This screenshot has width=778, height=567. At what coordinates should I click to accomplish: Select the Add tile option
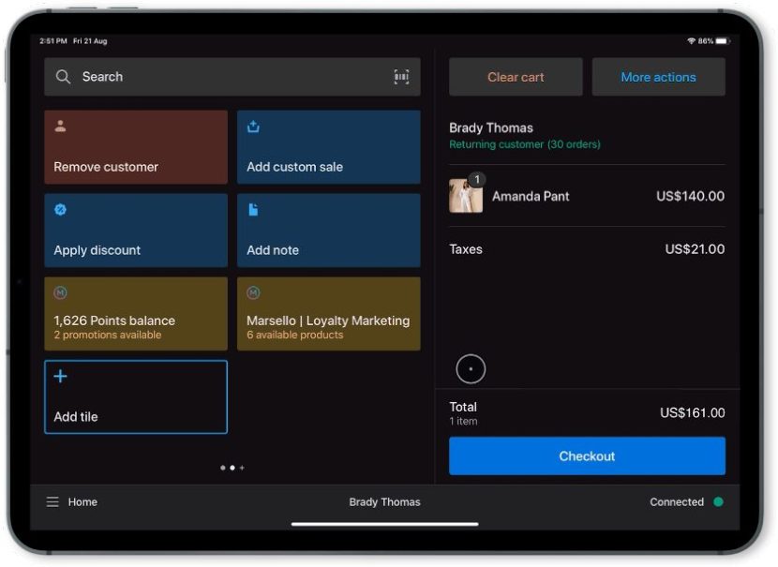point(135,396)
